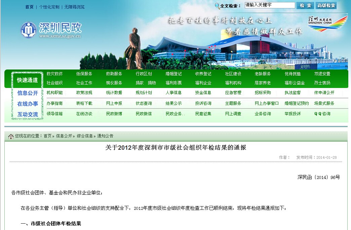
Task: Open 举报投诉 in the interaction row
Action: (292, 114)
